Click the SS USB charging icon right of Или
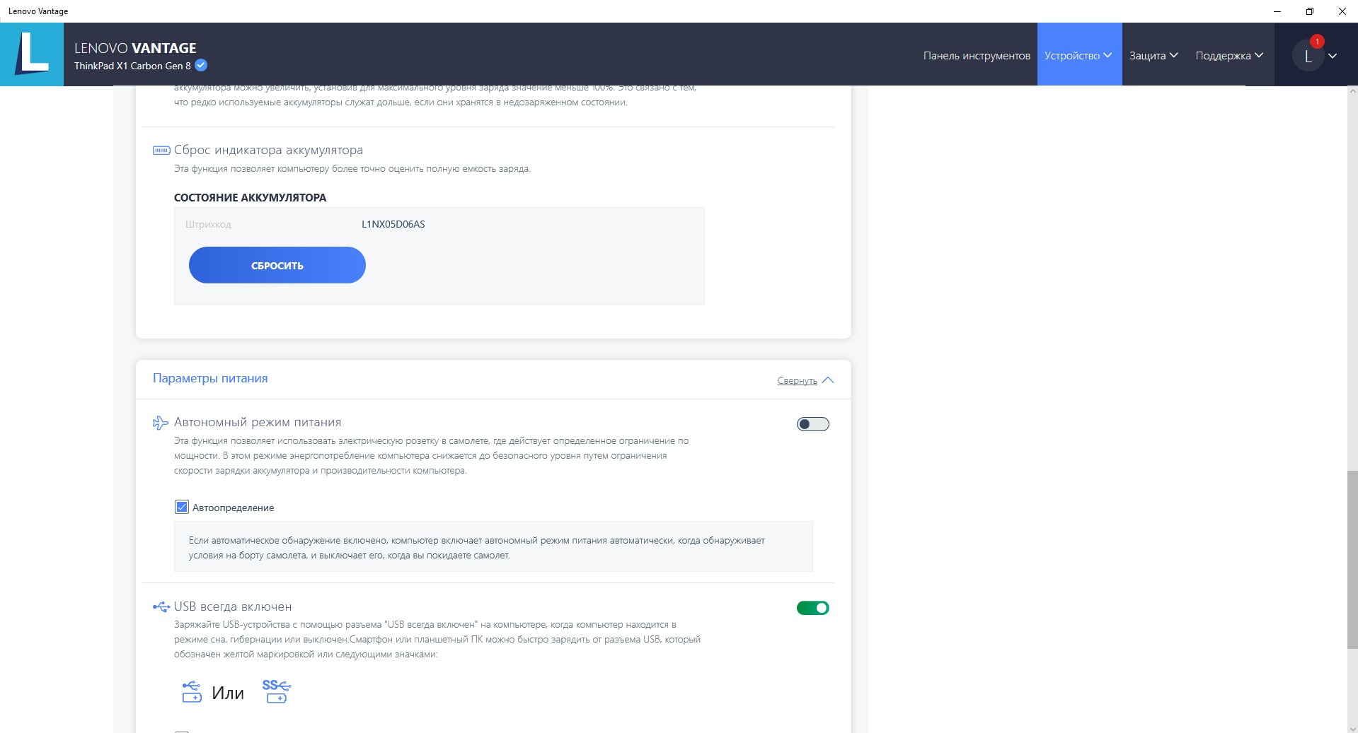 276,691
